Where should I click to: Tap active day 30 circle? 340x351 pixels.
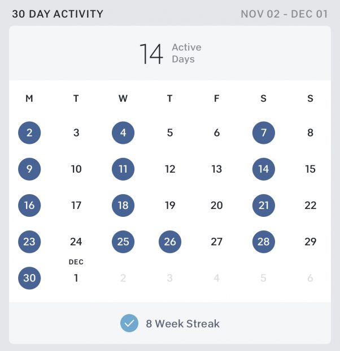29,278
